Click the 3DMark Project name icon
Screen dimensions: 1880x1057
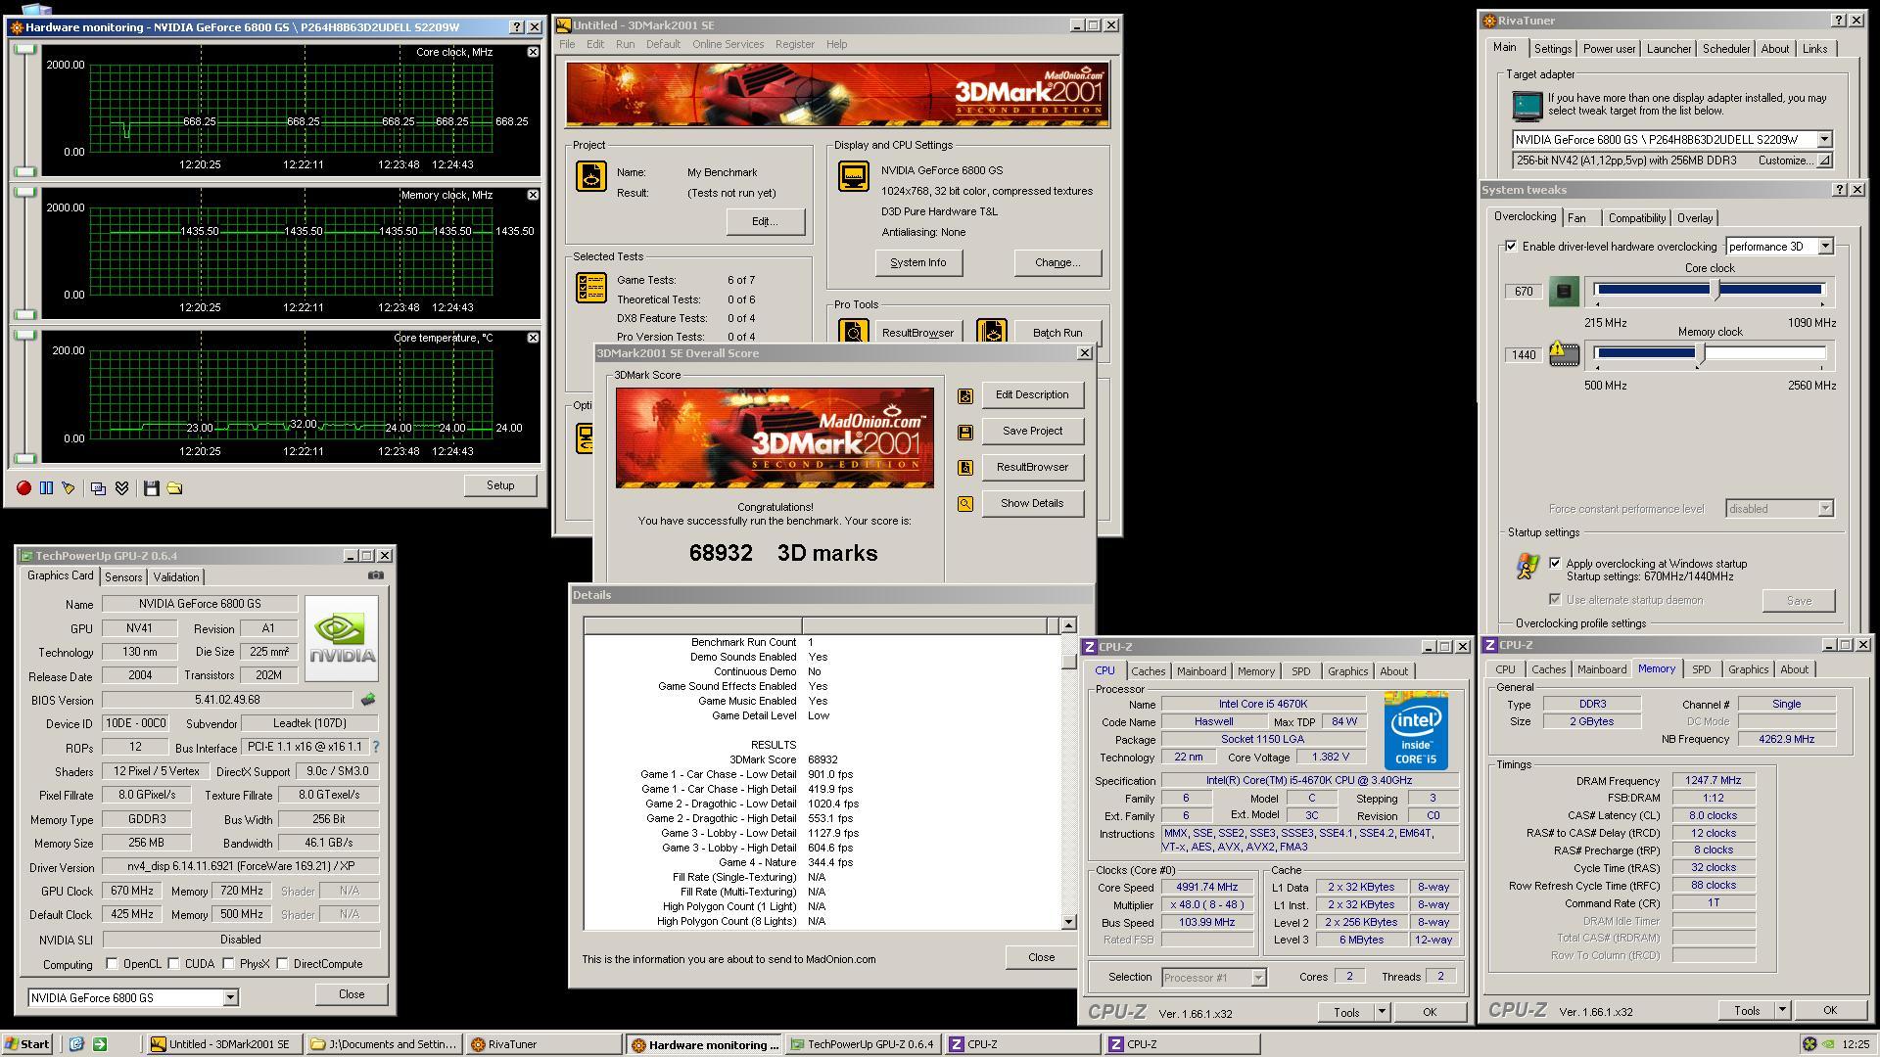click(591, 176)
